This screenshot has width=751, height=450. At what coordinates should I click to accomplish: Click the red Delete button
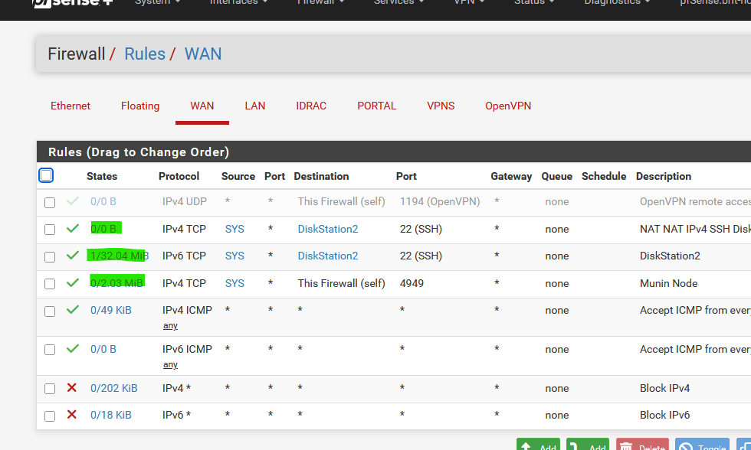tap(642, 445)
